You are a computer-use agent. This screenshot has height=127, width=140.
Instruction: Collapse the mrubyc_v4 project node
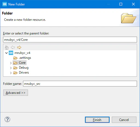(x=6, y=53)
